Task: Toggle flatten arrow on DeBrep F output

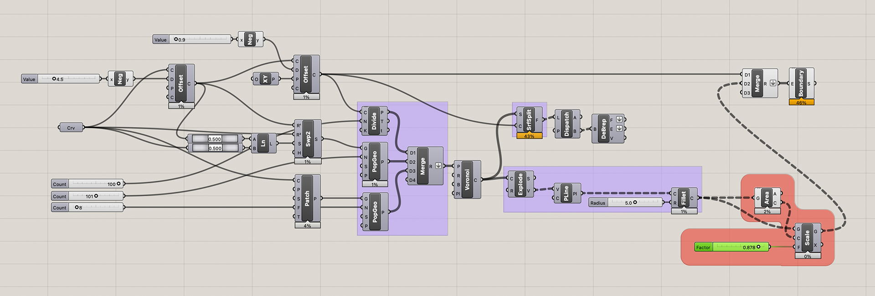Action: point(619,119)
